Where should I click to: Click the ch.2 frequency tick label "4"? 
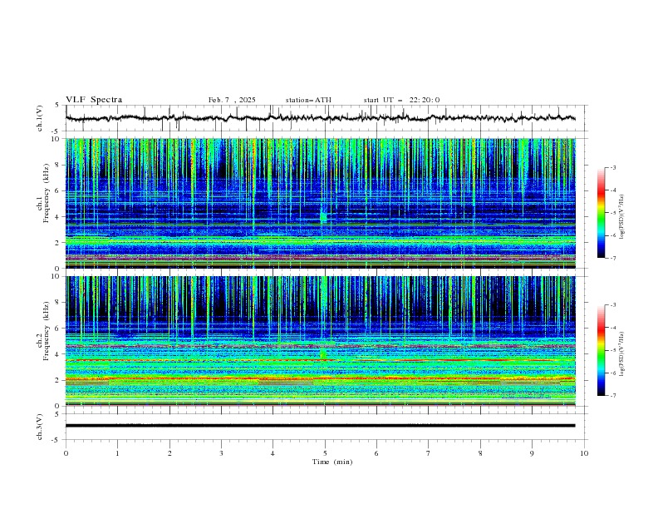(58, 354)
